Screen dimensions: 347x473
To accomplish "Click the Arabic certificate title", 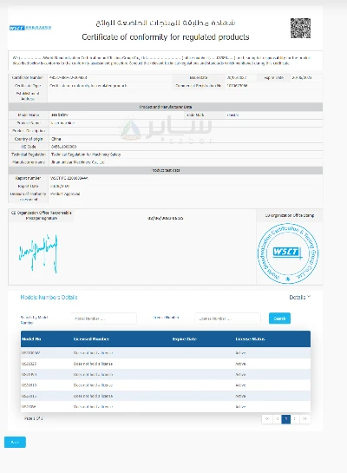I will 166,23.
